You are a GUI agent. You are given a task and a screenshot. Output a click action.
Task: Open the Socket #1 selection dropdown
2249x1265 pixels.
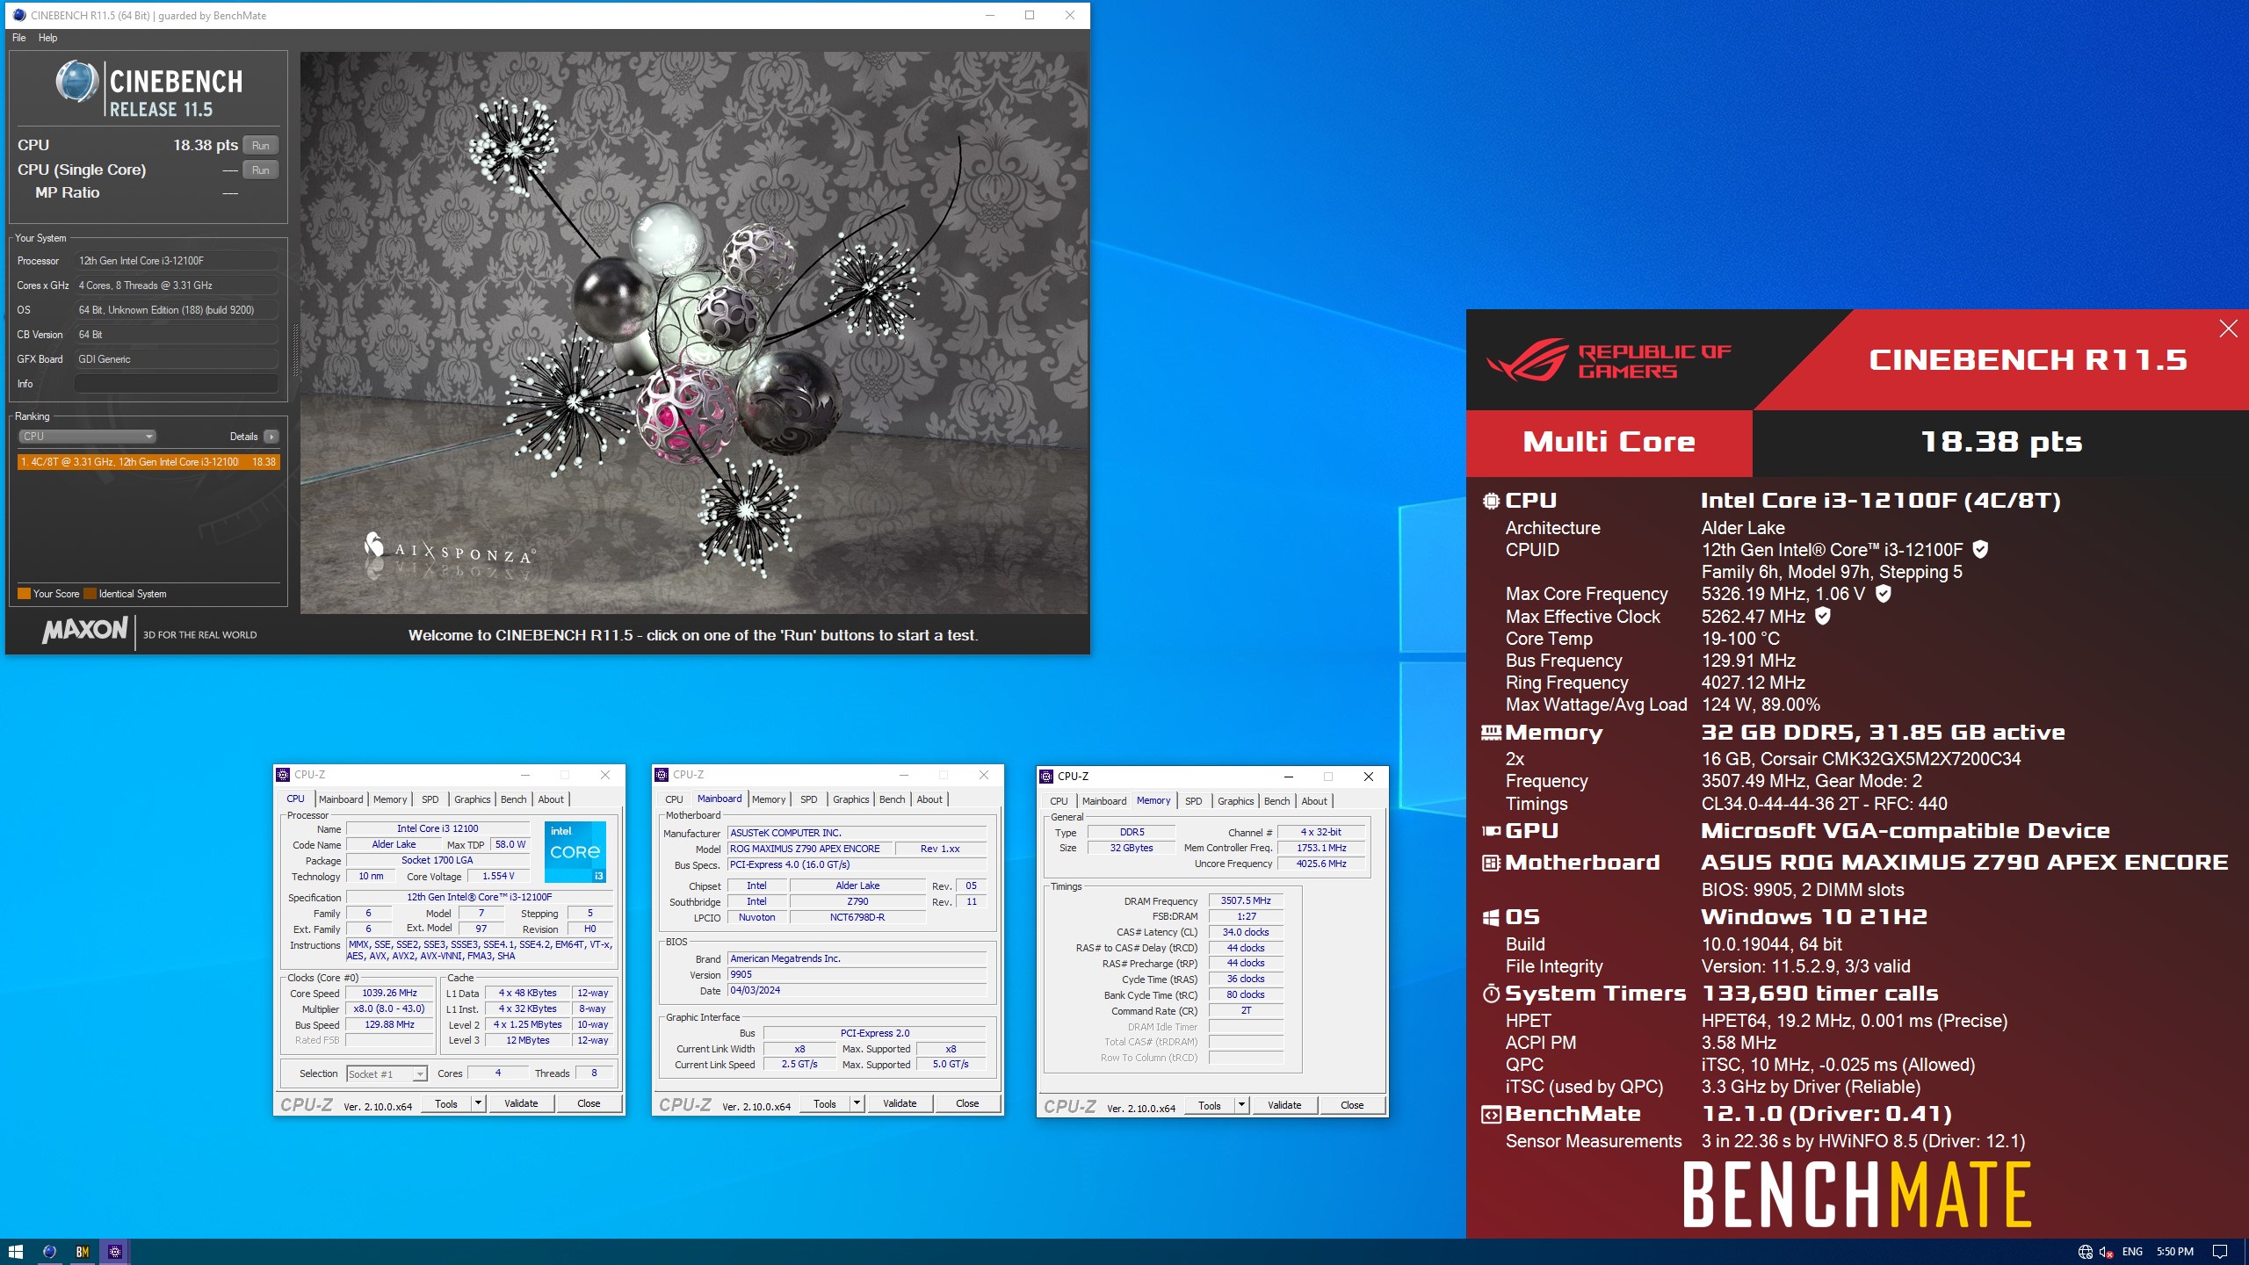387,1074
